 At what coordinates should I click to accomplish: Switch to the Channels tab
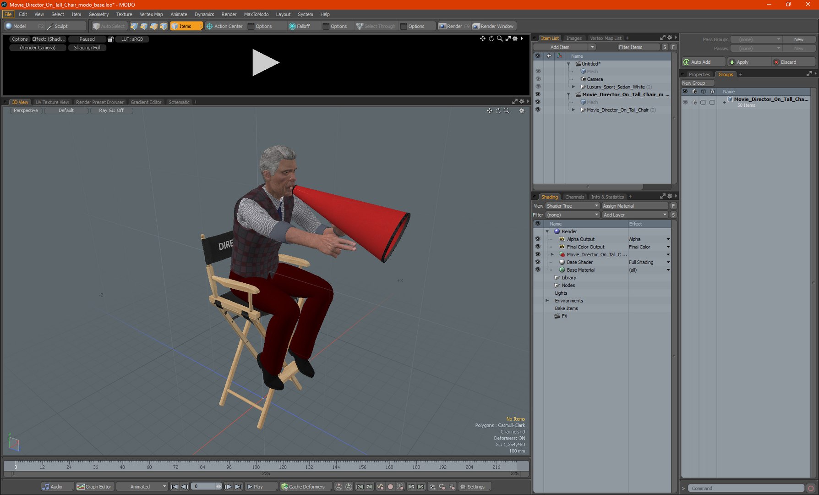coord(574,197)
